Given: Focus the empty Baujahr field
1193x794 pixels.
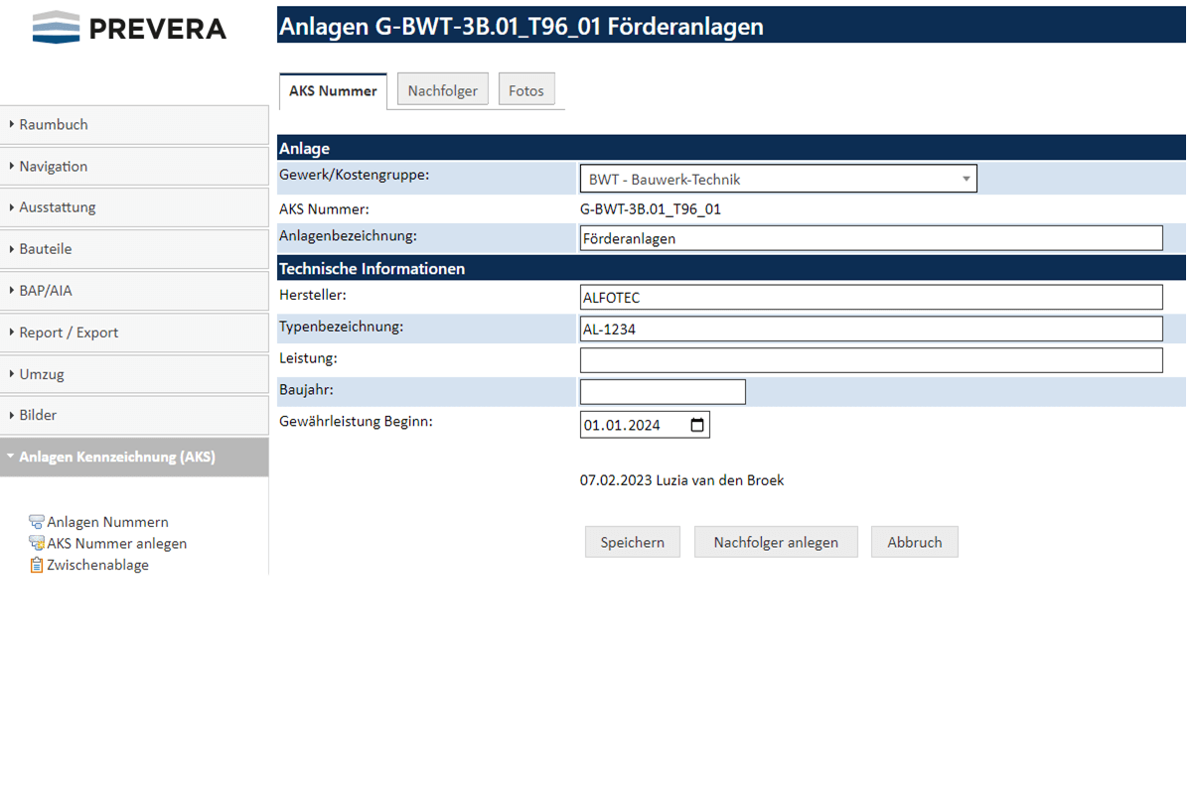Looking at the screenshot, I should coord(663,392).
